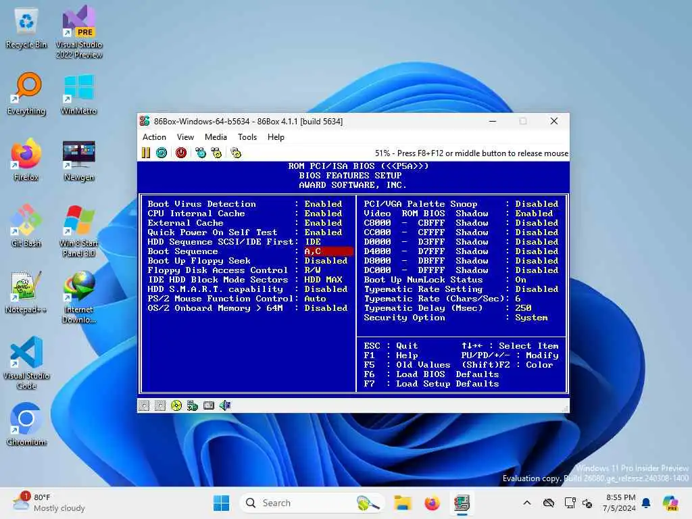The height and width of the screenshot is (519, 692).
Task: Select the Newgen desktop icon
Action: 79,159
